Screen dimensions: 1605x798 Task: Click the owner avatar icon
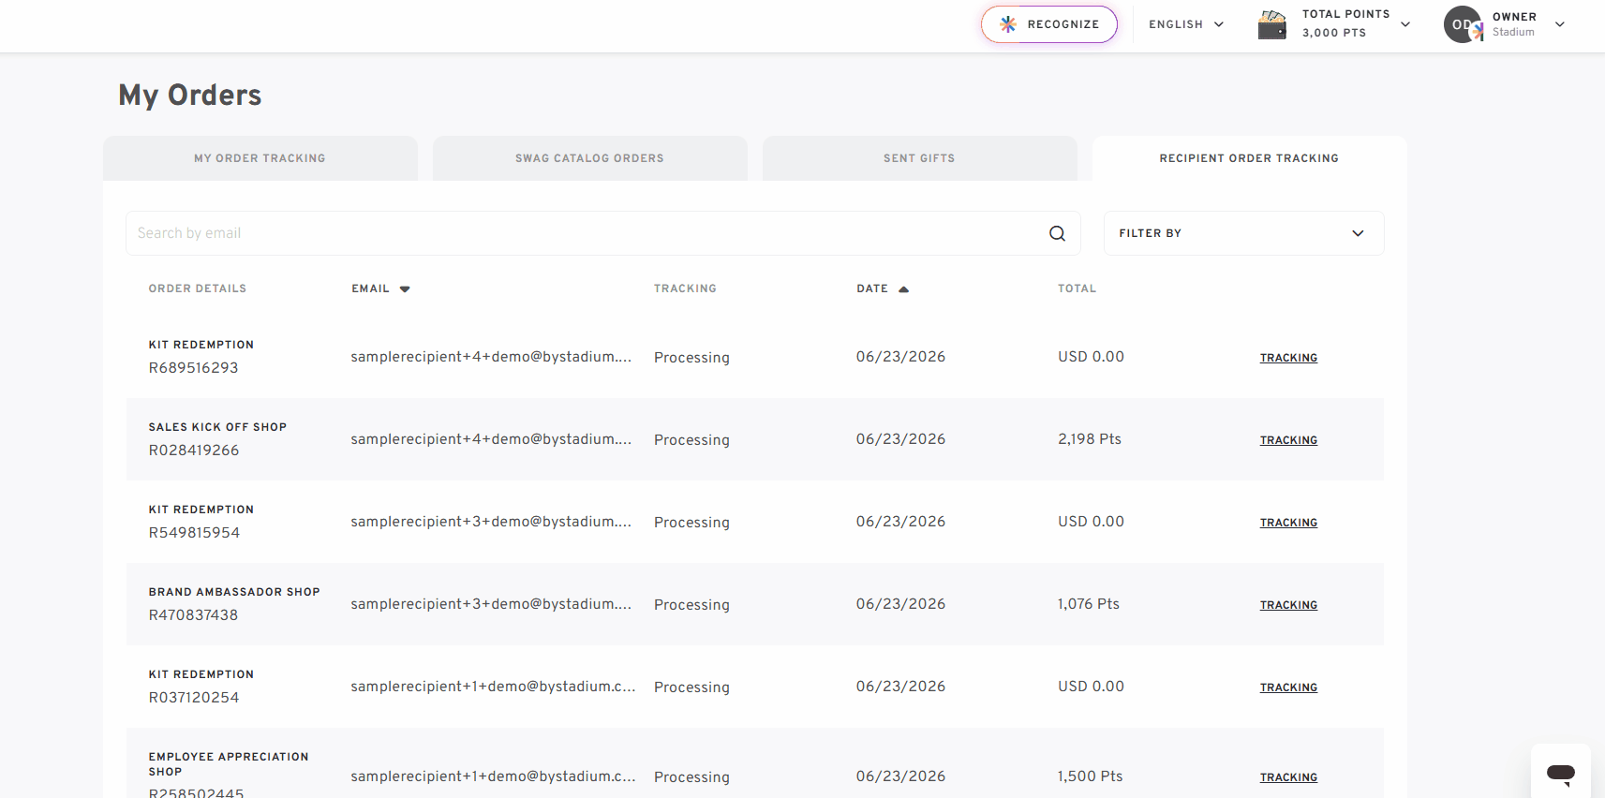coord(1464,24)
